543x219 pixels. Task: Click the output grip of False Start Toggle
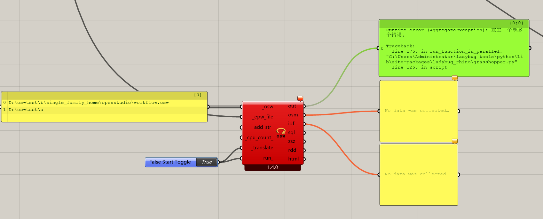coord(218,162)
